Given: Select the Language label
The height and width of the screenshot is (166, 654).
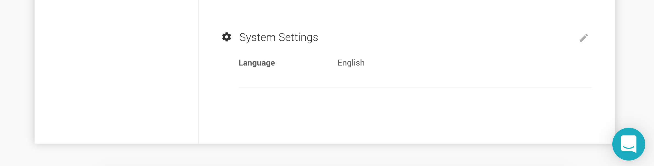Looking at the screenshot, I should tap(256, 63).
